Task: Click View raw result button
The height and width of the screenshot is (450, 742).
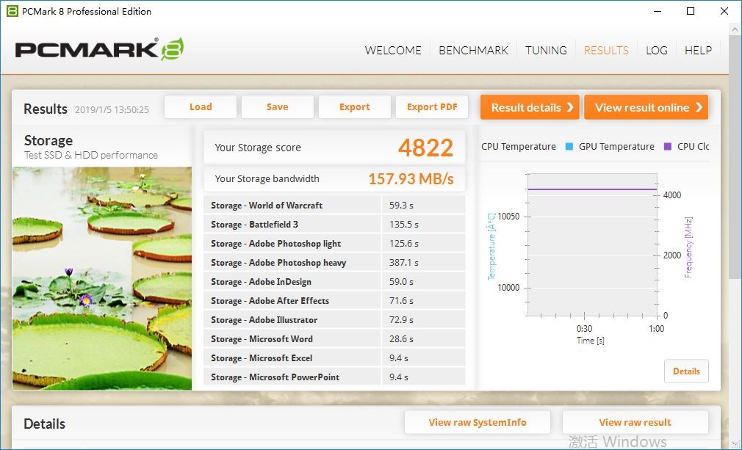Action: tap(635, 422)
